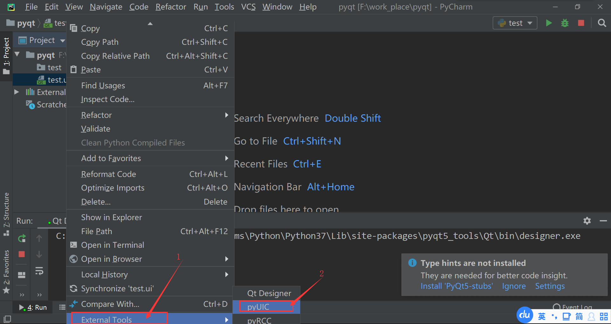Viewport: 611px width, 324px height.
Task: Dismiss type hints notification with Ignore
Action: (514, 286)
